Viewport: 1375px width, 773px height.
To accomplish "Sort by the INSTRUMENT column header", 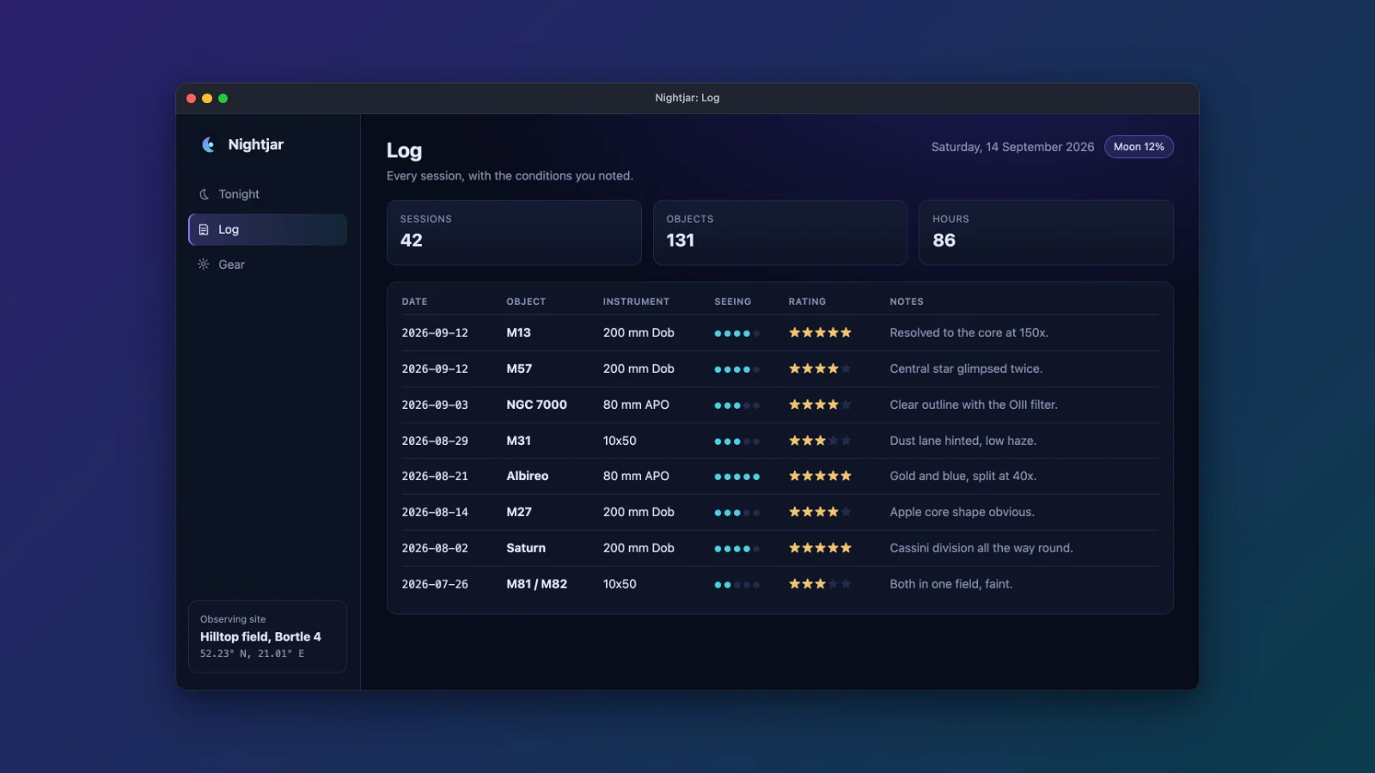I will pyautogui.click(x=636, y=301).
